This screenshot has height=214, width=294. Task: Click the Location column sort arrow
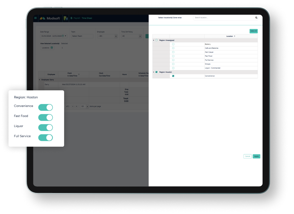235,36
